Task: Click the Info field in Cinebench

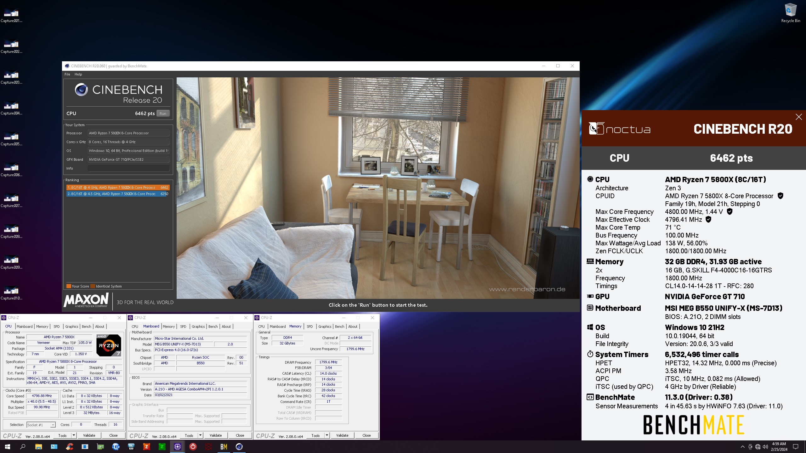Action: tap(128, 168)
